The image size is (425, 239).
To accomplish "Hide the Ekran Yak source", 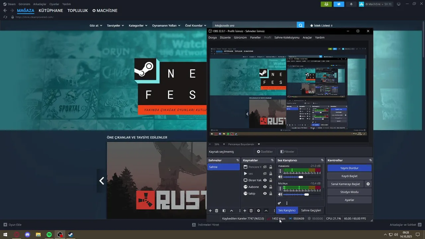I will tap(265, 180).
